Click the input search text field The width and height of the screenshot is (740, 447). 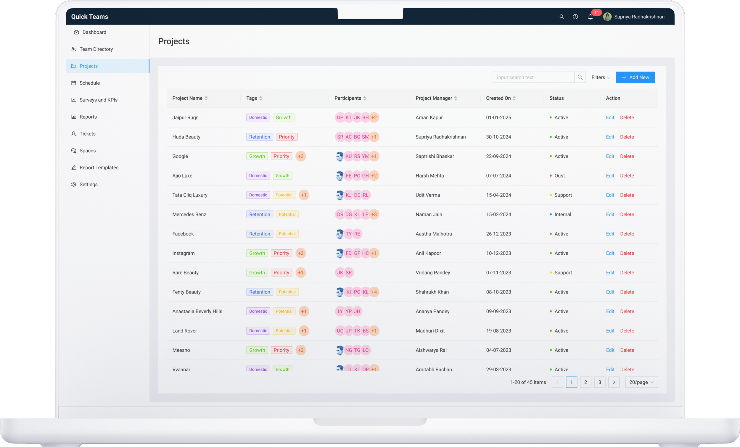click(x=533, y=78)
